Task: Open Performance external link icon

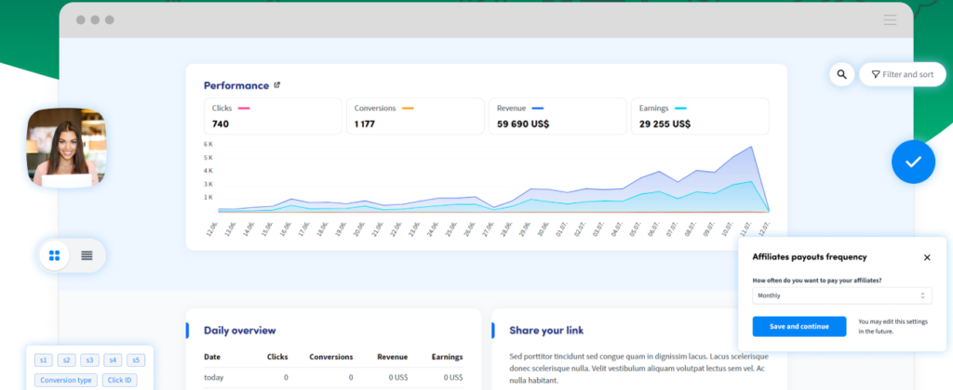Action: pos(276,85)
